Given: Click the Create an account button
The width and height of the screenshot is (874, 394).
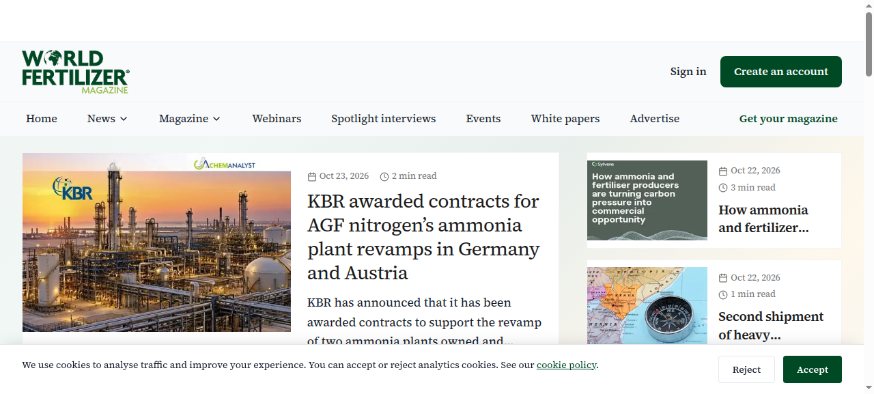Looking at the screenshot, I should click(781, 72).
